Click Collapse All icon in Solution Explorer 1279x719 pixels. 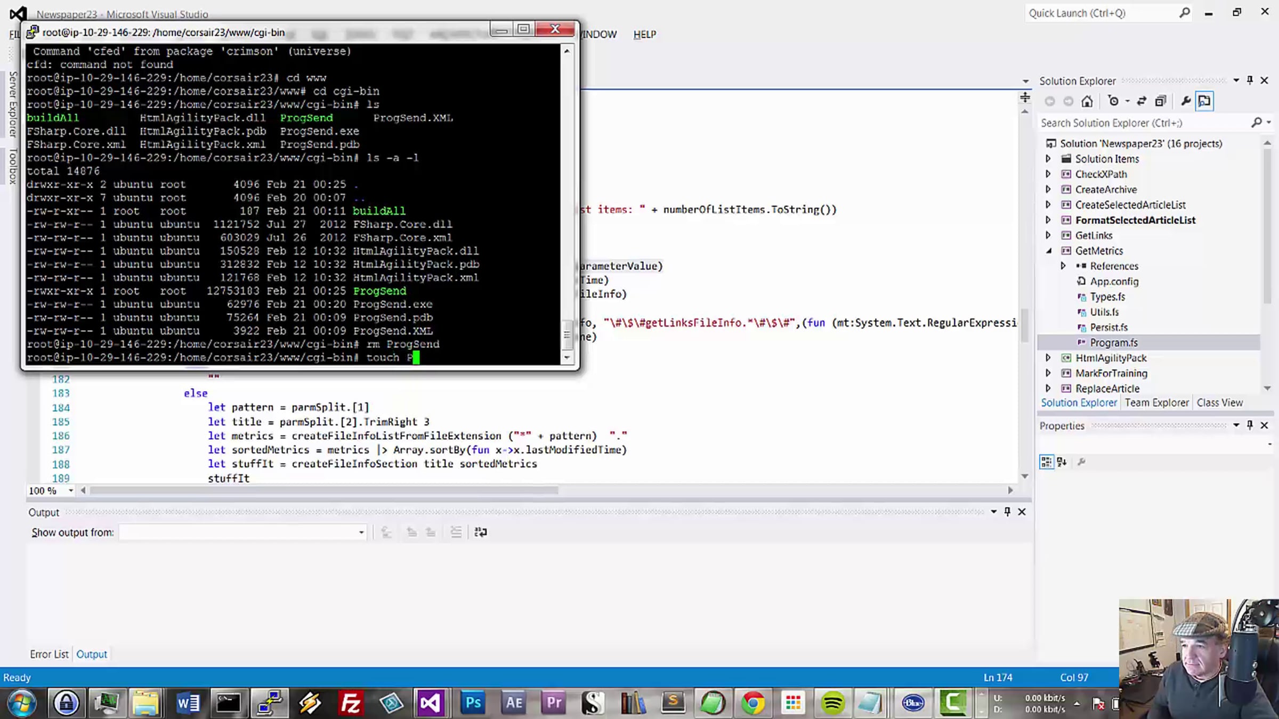(x=1160, y=101)
